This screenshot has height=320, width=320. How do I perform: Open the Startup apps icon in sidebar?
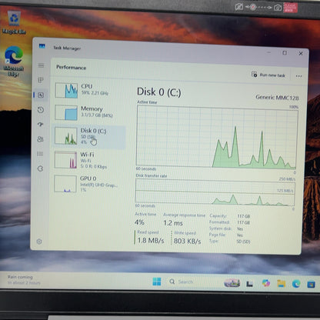[x=40, y=125]
